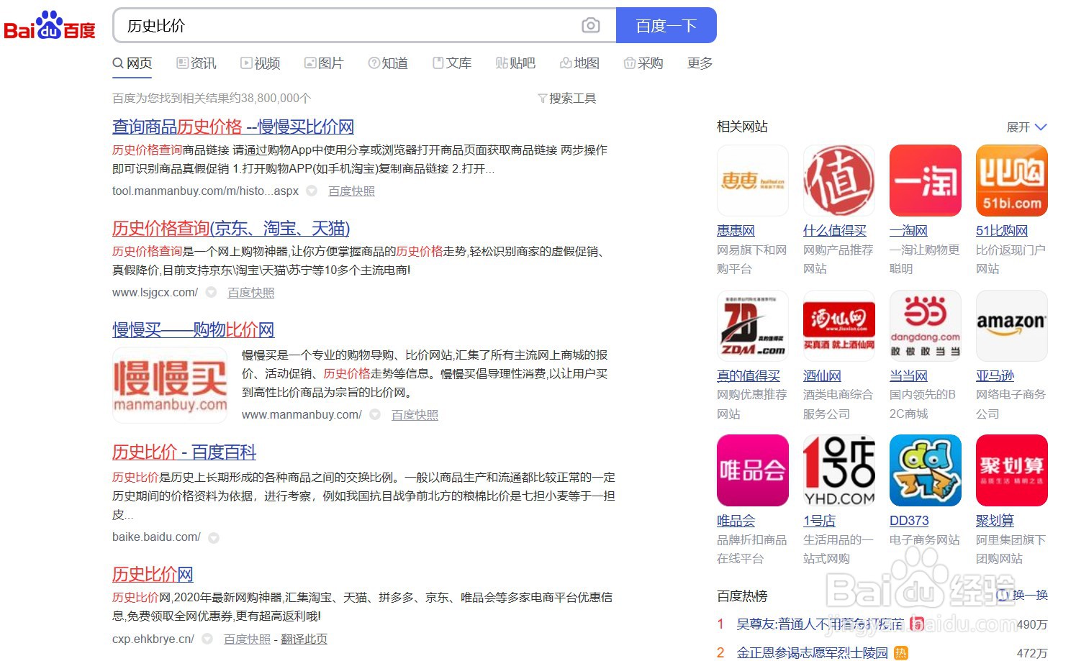Screen dimensions: 1076x661
Task: Click the 唯品会 site logo
Action: [753, 470]
